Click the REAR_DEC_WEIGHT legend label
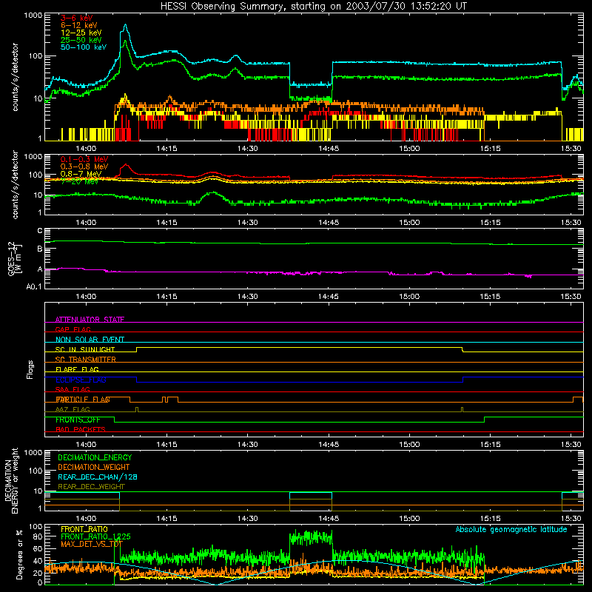The width and height of the screenshot is (592, 592). pyautogui.click(x=91, y=487)
